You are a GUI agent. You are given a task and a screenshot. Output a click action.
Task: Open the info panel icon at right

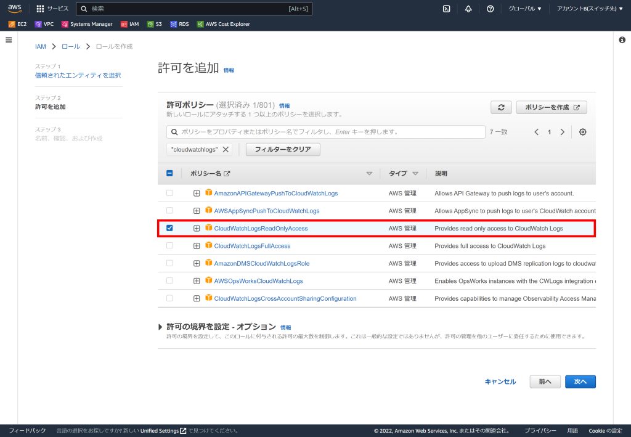coord(622,40)
